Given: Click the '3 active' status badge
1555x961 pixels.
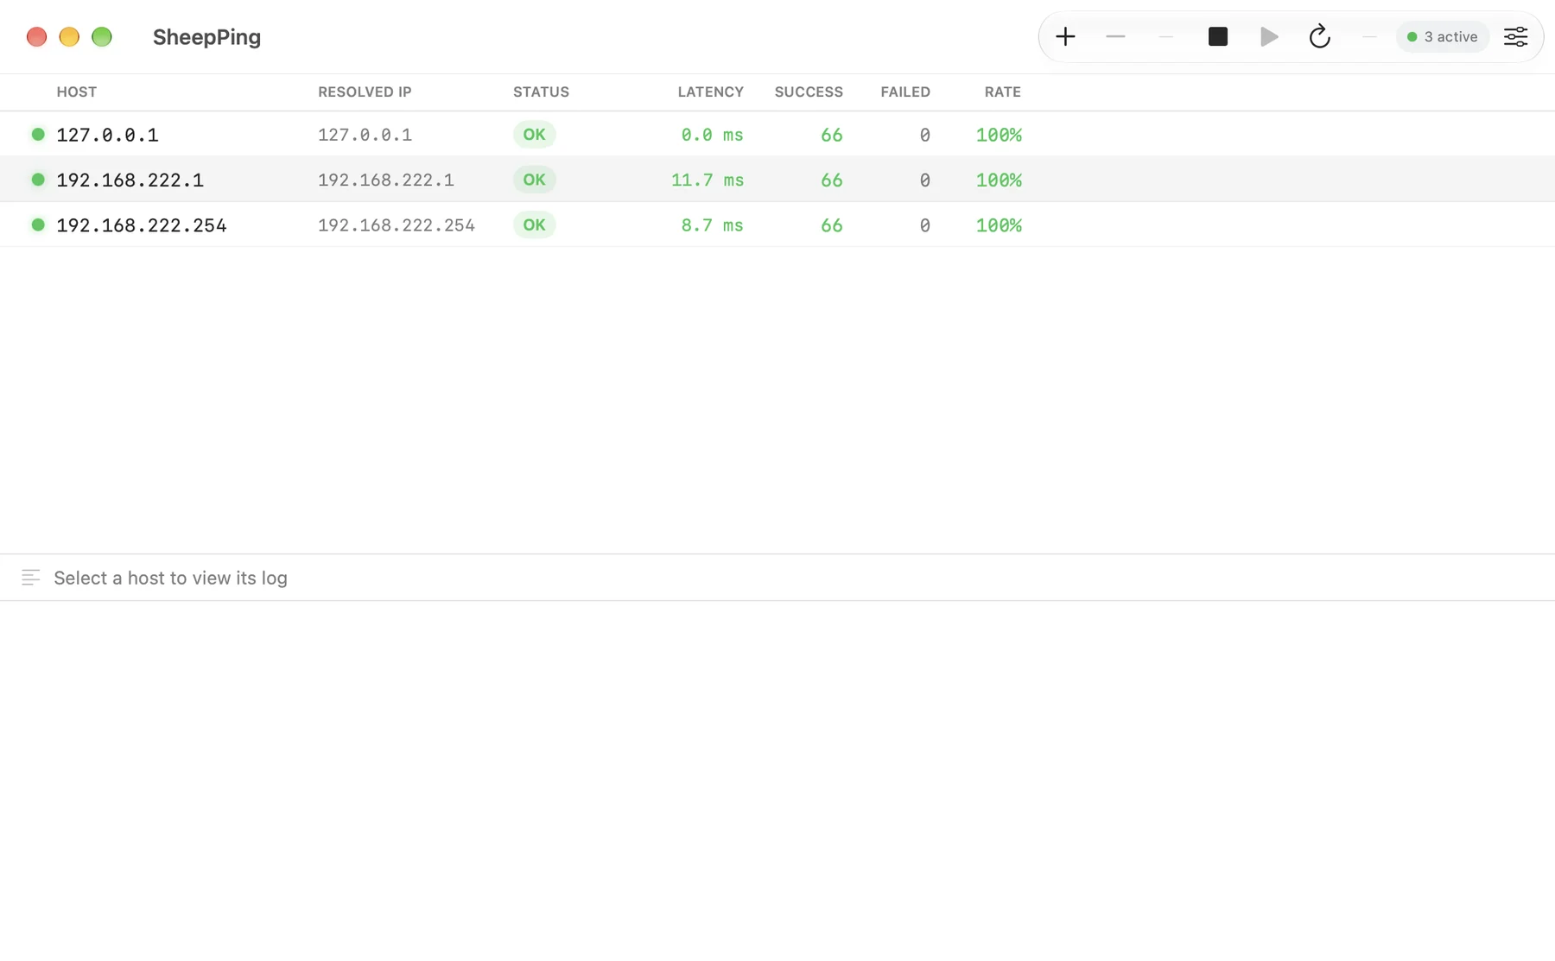Looking at the screenshot, I should pyautogui.click(x=1442, y=36).
